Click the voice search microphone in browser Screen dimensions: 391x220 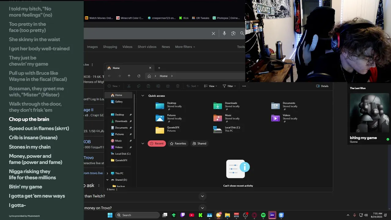pyautogui.click(x=224, y=33)
